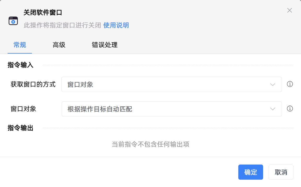Switch to the 错误处理 tab
301x187 pixels.
pos(105,45)
